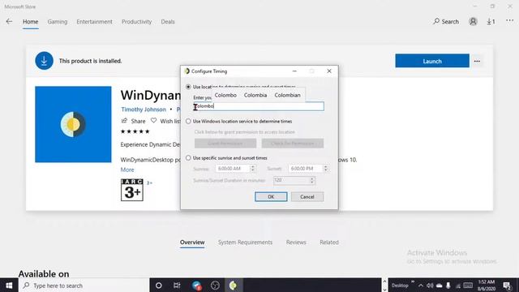Go to the Entertainment tab
The height and width of the screenshot is (292, 519).
[x=94, y=22]
